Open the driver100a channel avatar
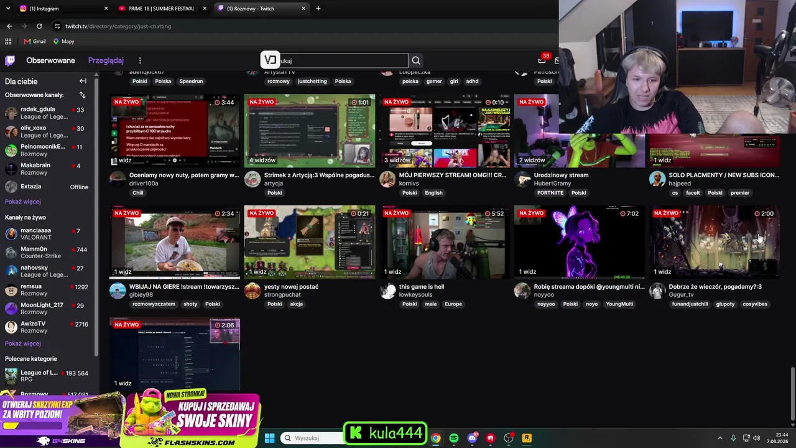The width and height of the screenshot is (796, 448). tap(118, 179)
